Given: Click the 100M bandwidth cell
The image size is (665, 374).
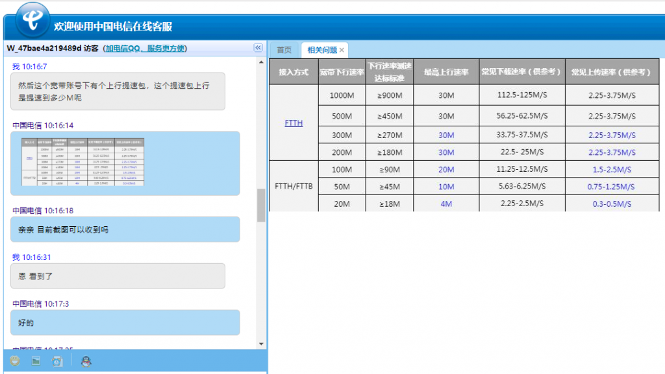Looking at the screenshot, I should [x=342, y=169].
